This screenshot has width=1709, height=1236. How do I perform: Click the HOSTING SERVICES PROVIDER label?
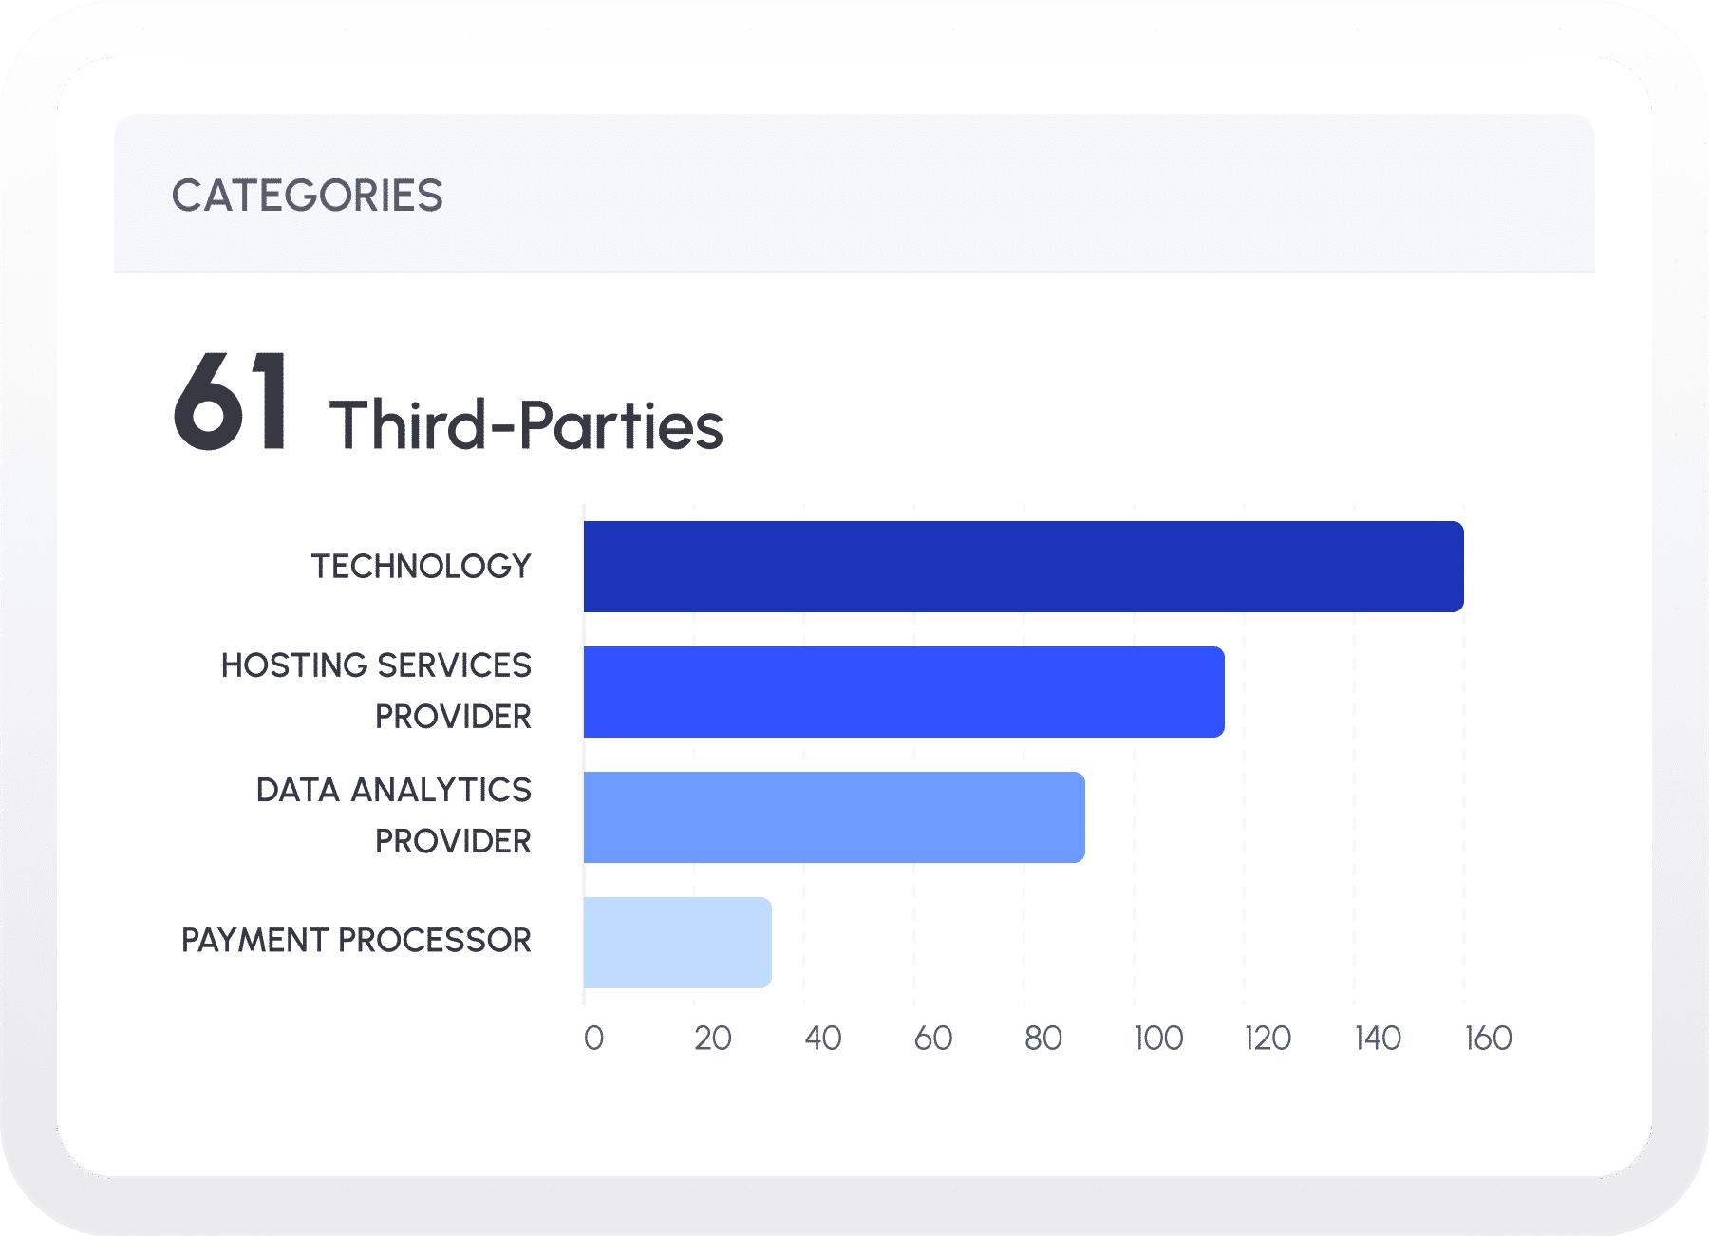pos(376,691)
